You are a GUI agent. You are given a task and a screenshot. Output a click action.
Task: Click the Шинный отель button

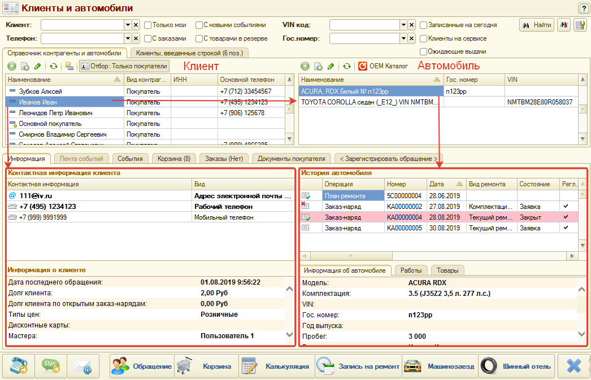coord(516,366)
